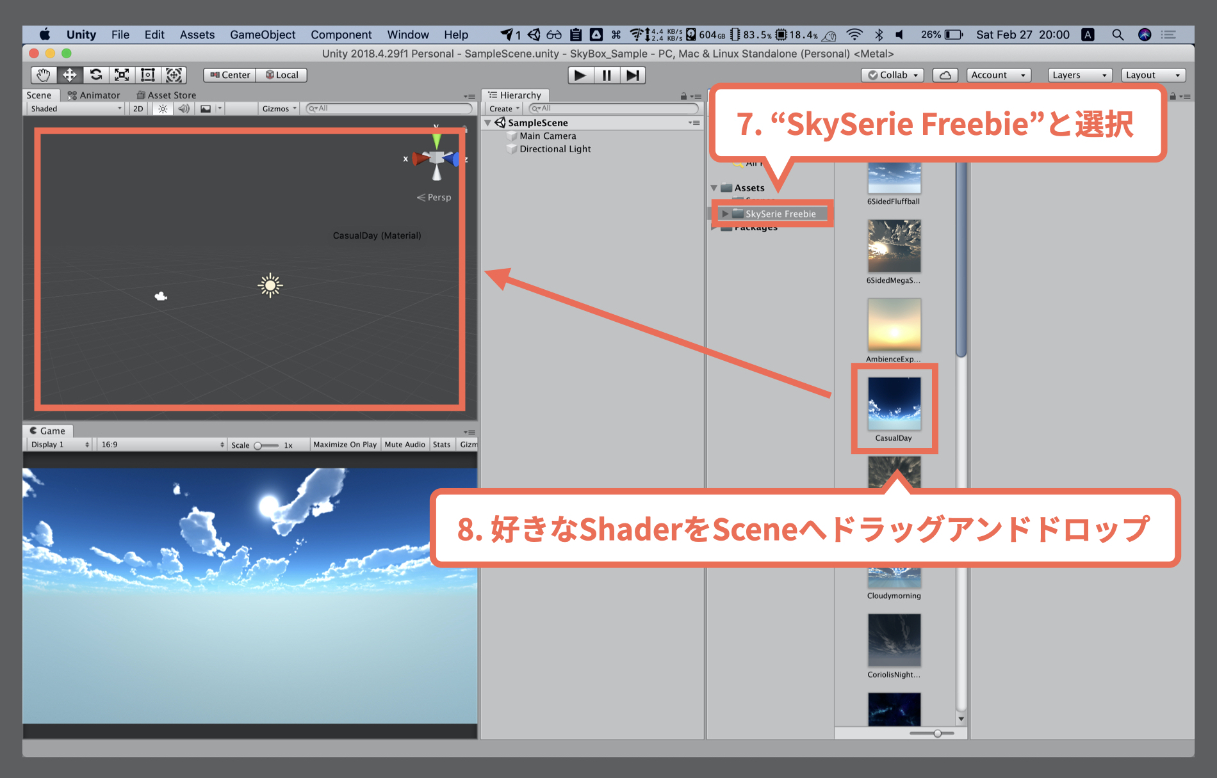The width and height of the screenshot is (1217, 778).
Task: Open the Window menu
Action: [x=407, y=35]
